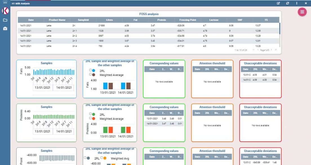
Task: Click the '1 to 10 of 26' pagination text
Action: point(241,50)
